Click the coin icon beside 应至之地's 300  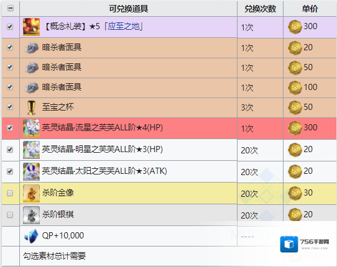295,27
